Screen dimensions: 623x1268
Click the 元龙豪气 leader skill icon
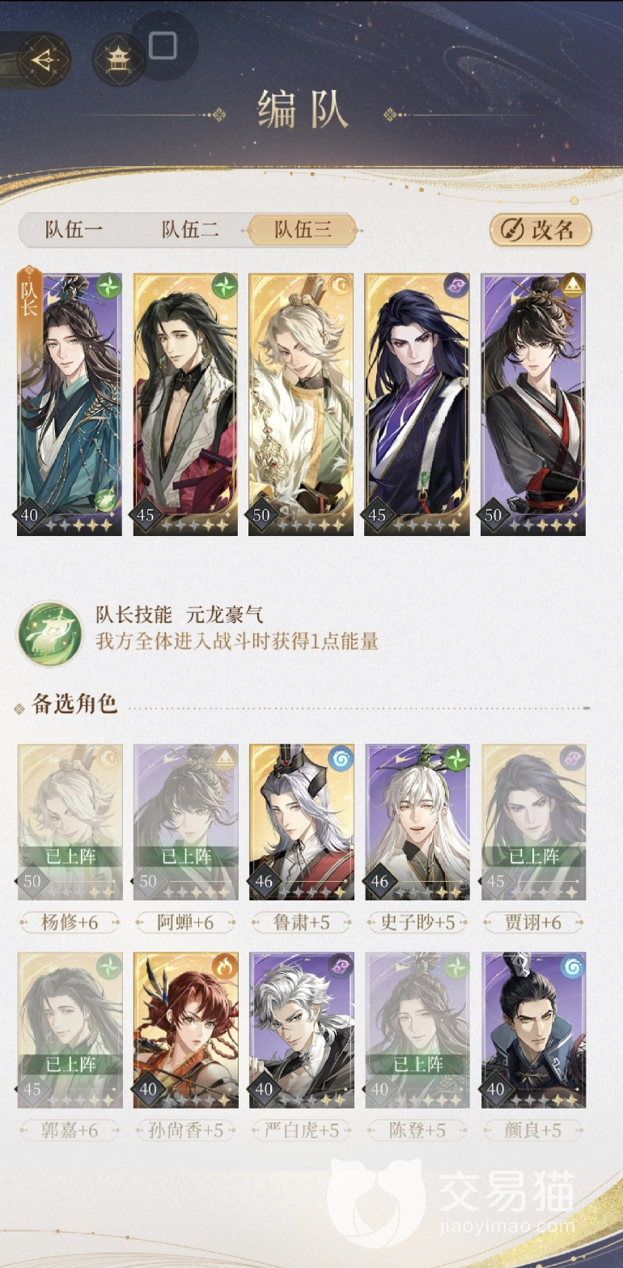[x=50, y=632]
